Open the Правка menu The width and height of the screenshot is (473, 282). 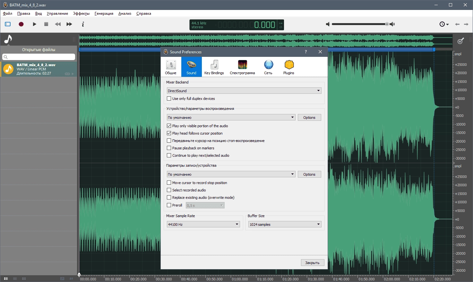(x=24, y=13)
